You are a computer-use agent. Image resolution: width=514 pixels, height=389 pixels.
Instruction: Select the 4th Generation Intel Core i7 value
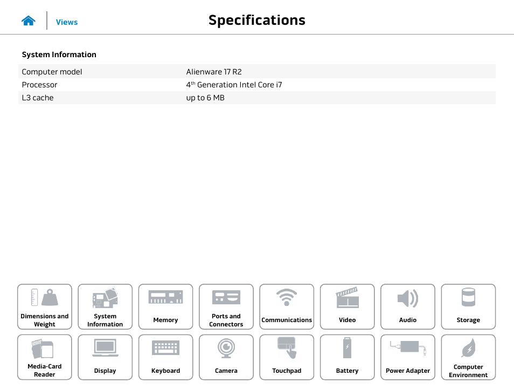pyautogui.click(x=234, y=85)
